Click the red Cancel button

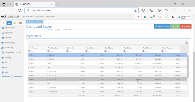[186, 26]
